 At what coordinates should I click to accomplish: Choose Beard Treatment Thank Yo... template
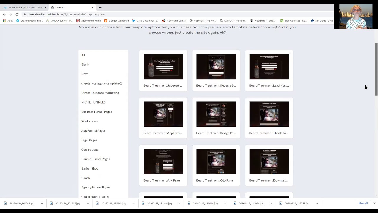click(x=269, y=118)
